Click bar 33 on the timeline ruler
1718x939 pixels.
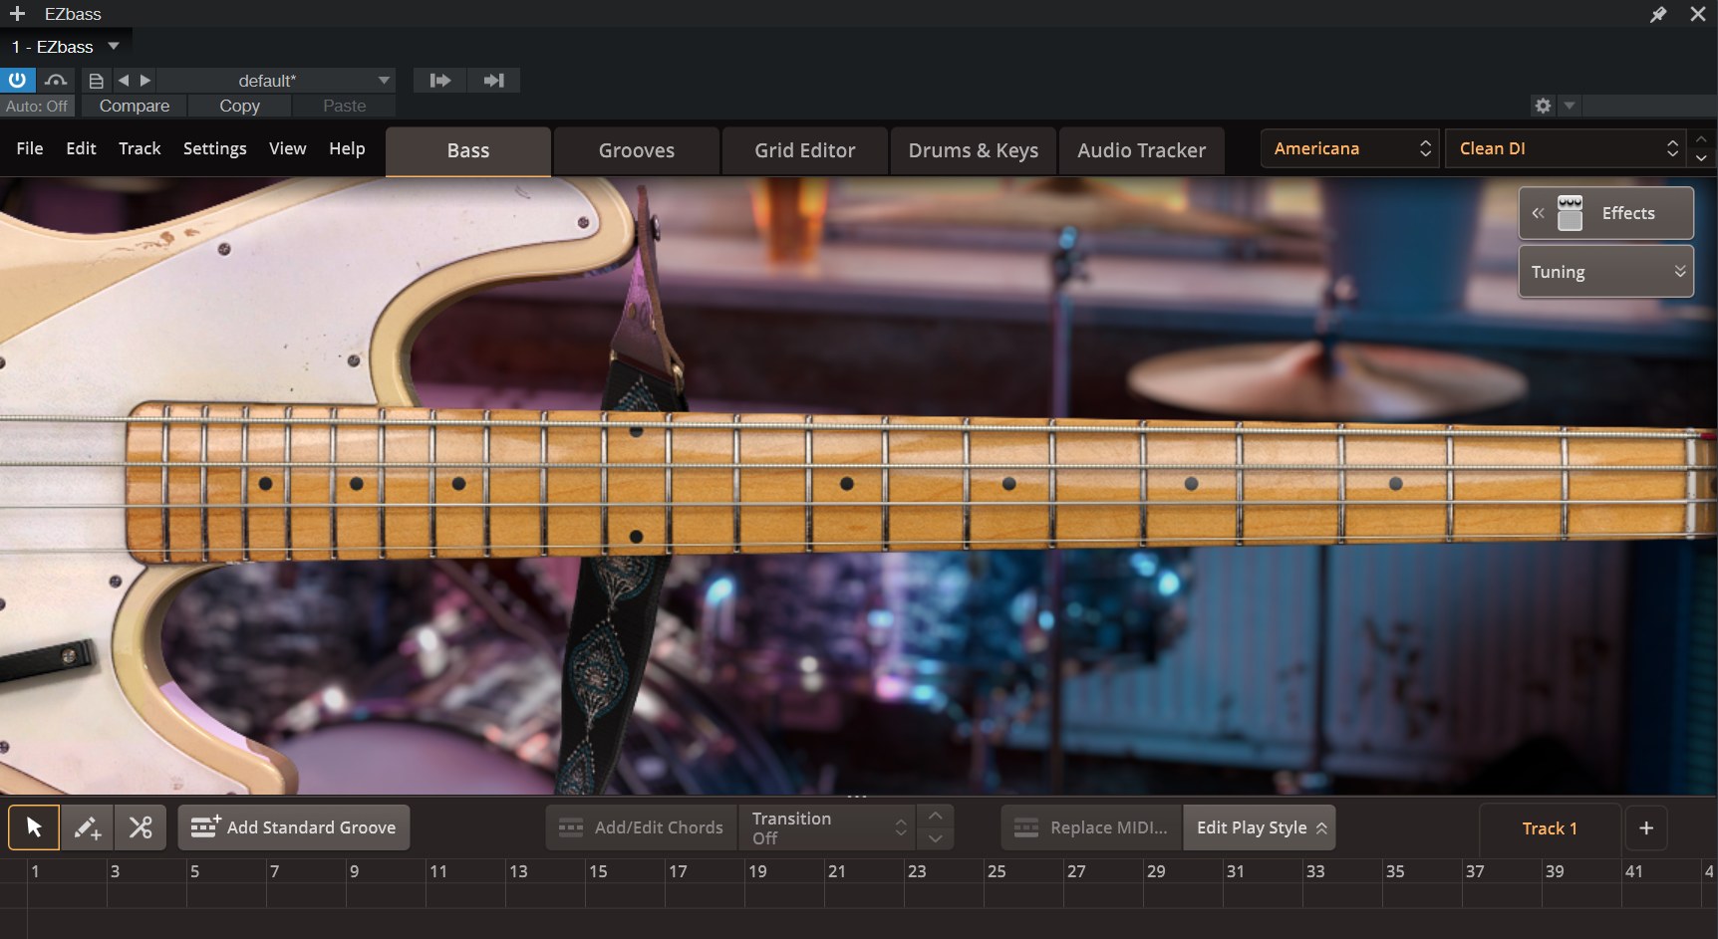(1315, 871)
